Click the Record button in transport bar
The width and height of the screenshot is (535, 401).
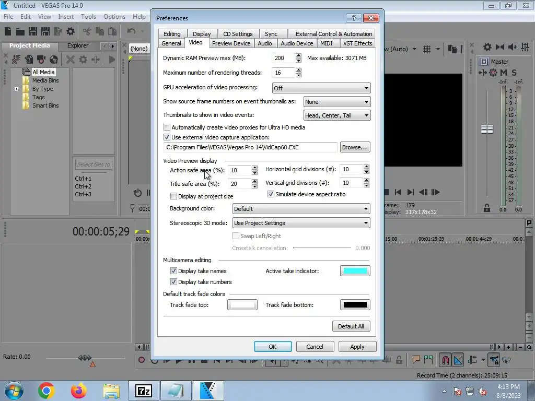(141, 360)
